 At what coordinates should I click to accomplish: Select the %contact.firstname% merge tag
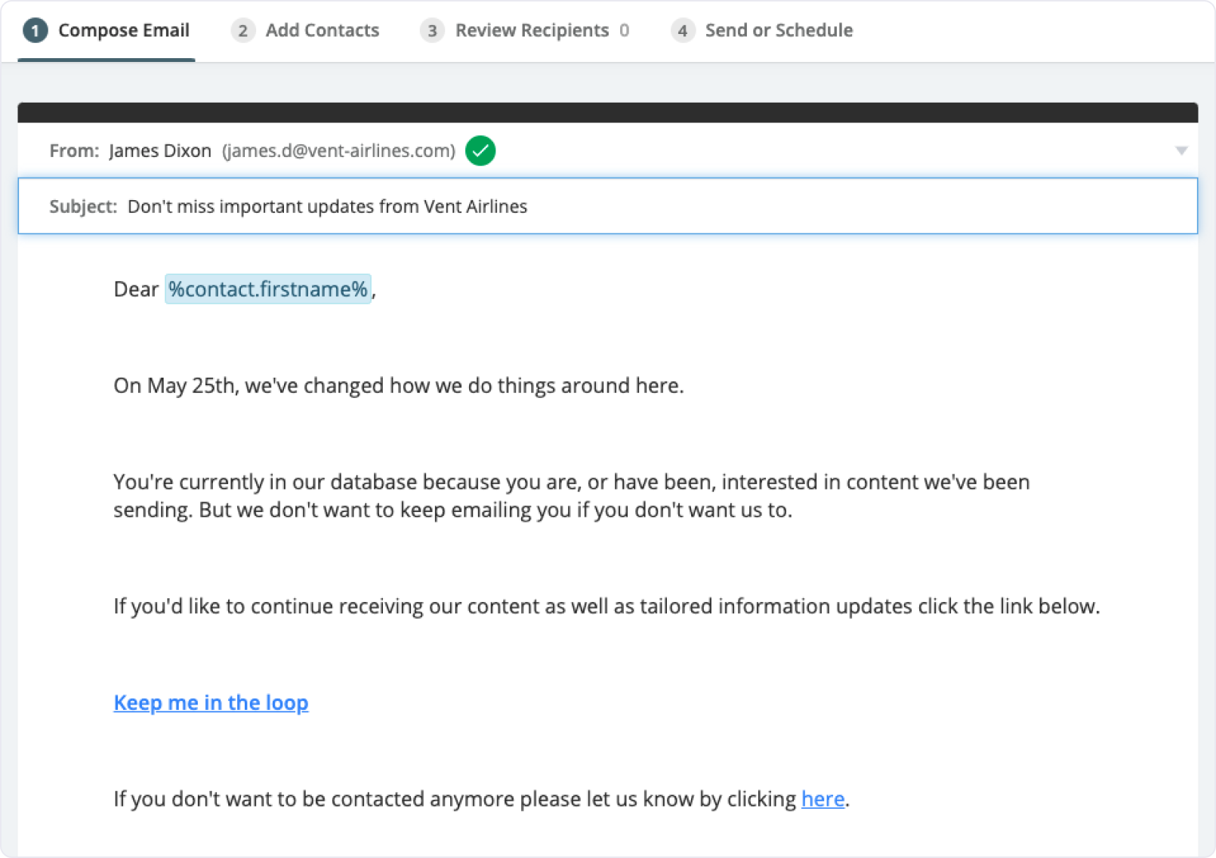pos(268,289)
